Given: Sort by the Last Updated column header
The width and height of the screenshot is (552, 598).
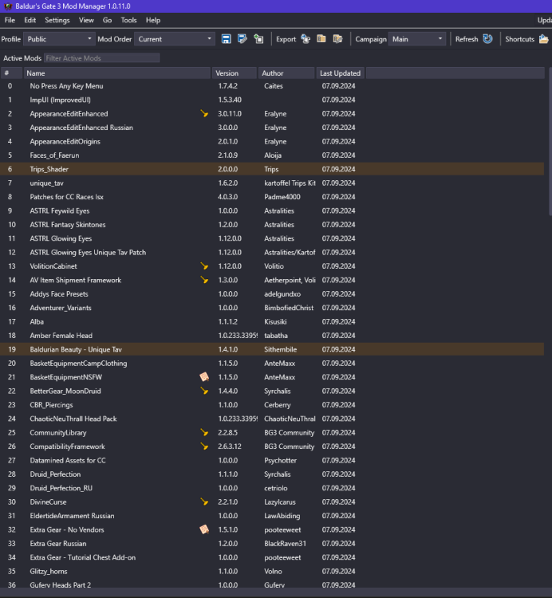Looking at the screenshot, I should (340, 73).
